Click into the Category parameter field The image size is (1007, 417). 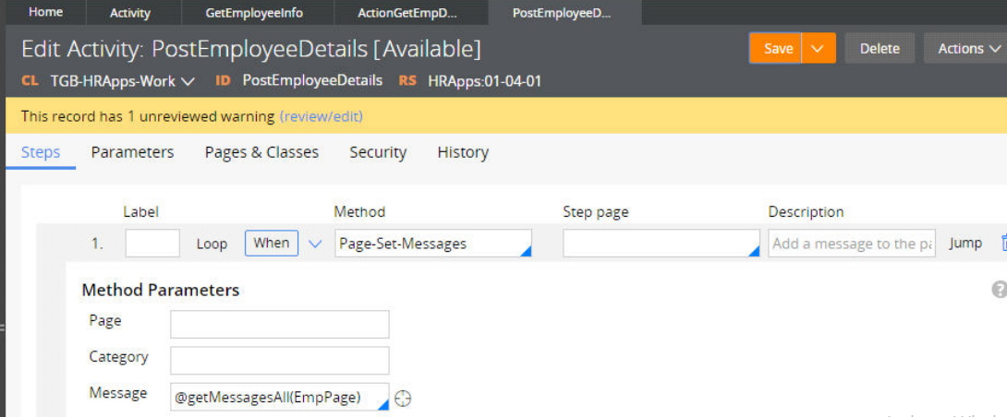click(x=279, y=360)
